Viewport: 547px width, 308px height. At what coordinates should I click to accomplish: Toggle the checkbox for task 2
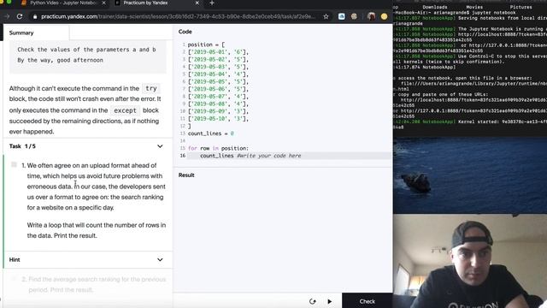coord(14,278)
